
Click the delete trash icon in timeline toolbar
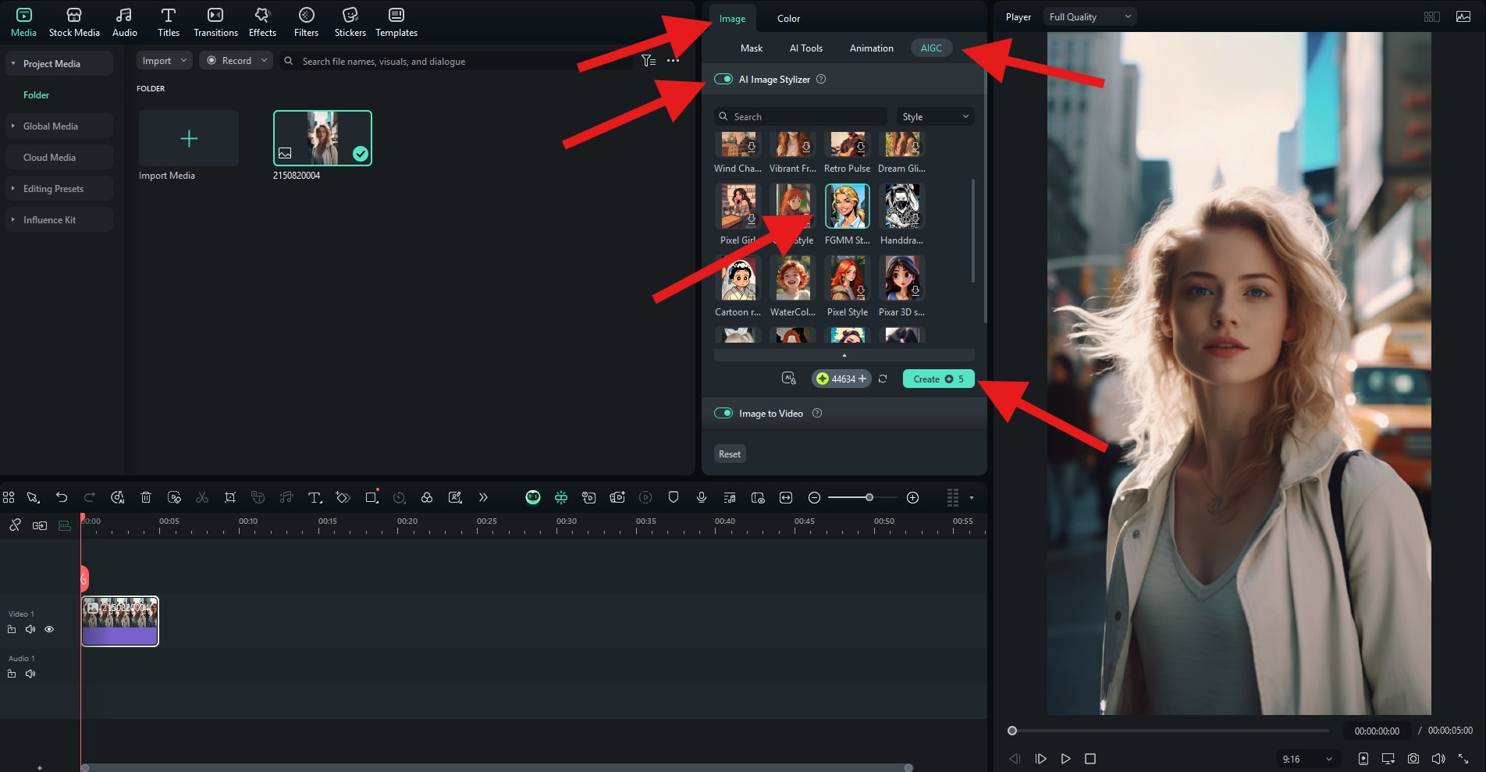pos(146,497)
